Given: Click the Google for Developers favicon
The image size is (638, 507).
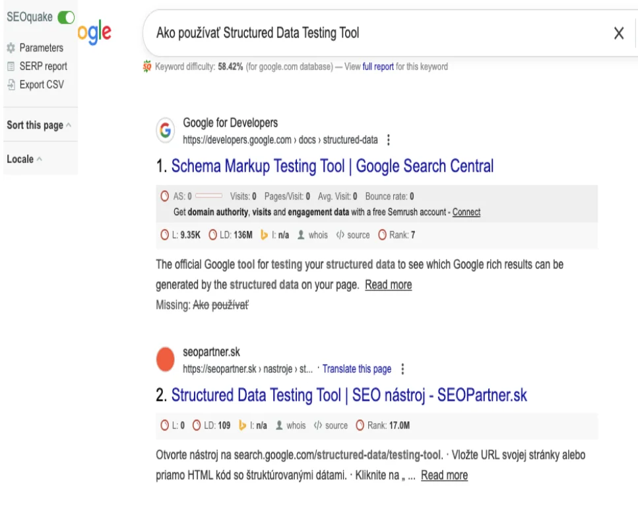Looking at the screenshot, I should coord(166,131).
